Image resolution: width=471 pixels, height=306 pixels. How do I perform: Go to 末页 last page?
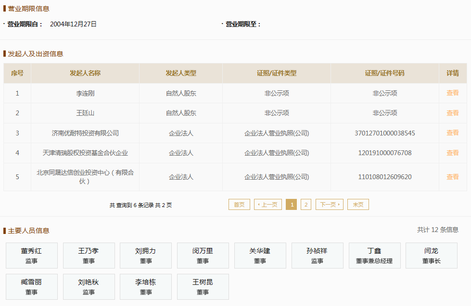(x=358, y=205)
